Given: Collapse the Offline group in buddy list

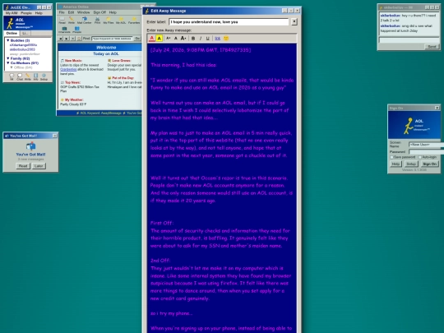Looking at the screenshot, I should coord(12,67).
